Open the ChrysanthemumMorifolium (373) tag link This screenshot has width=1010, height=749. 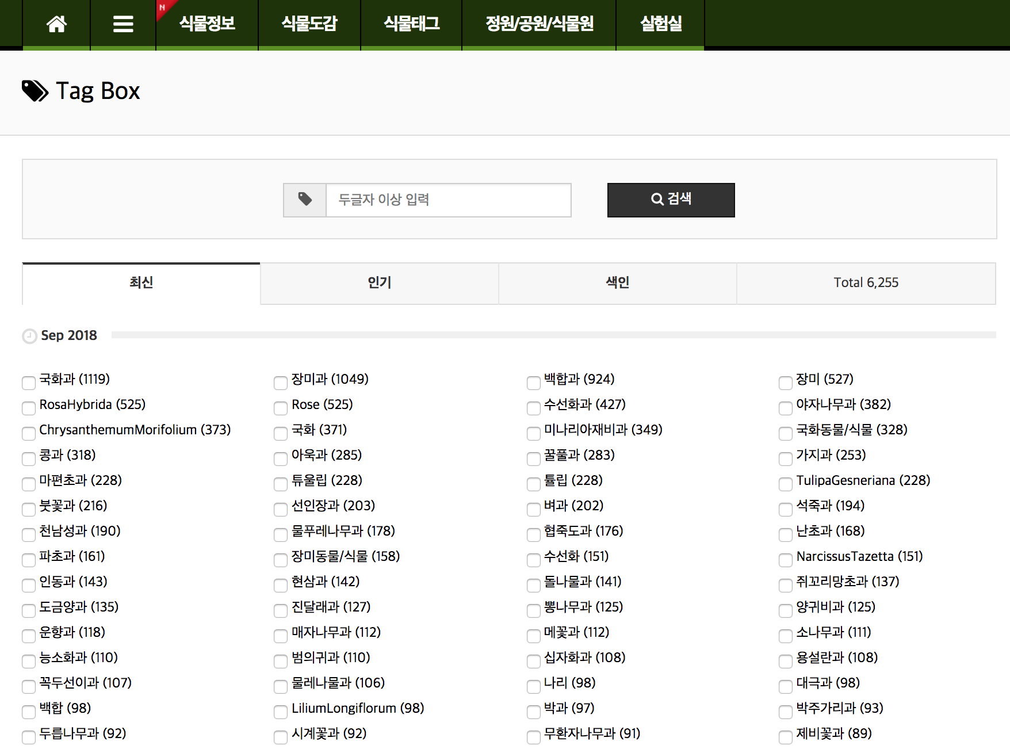135,430
